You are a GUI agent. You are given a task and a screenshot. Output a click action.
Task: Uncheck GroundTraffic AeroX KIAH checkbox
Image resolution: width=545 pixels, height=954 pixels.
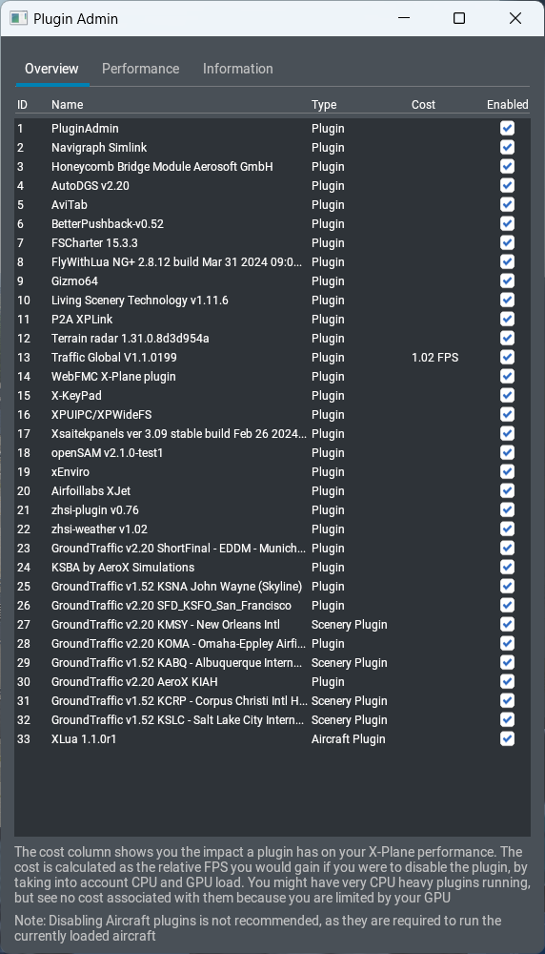click(x=507, y=681)
